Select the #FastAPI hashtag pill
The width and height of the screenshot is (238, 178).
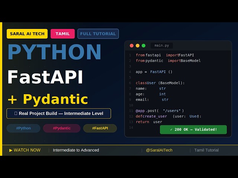tap(100, 128)
